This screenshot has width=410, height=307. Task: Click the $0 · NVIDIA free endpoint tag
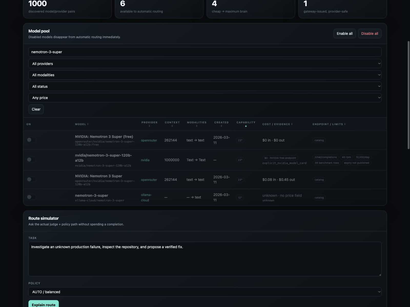(280, 158)
